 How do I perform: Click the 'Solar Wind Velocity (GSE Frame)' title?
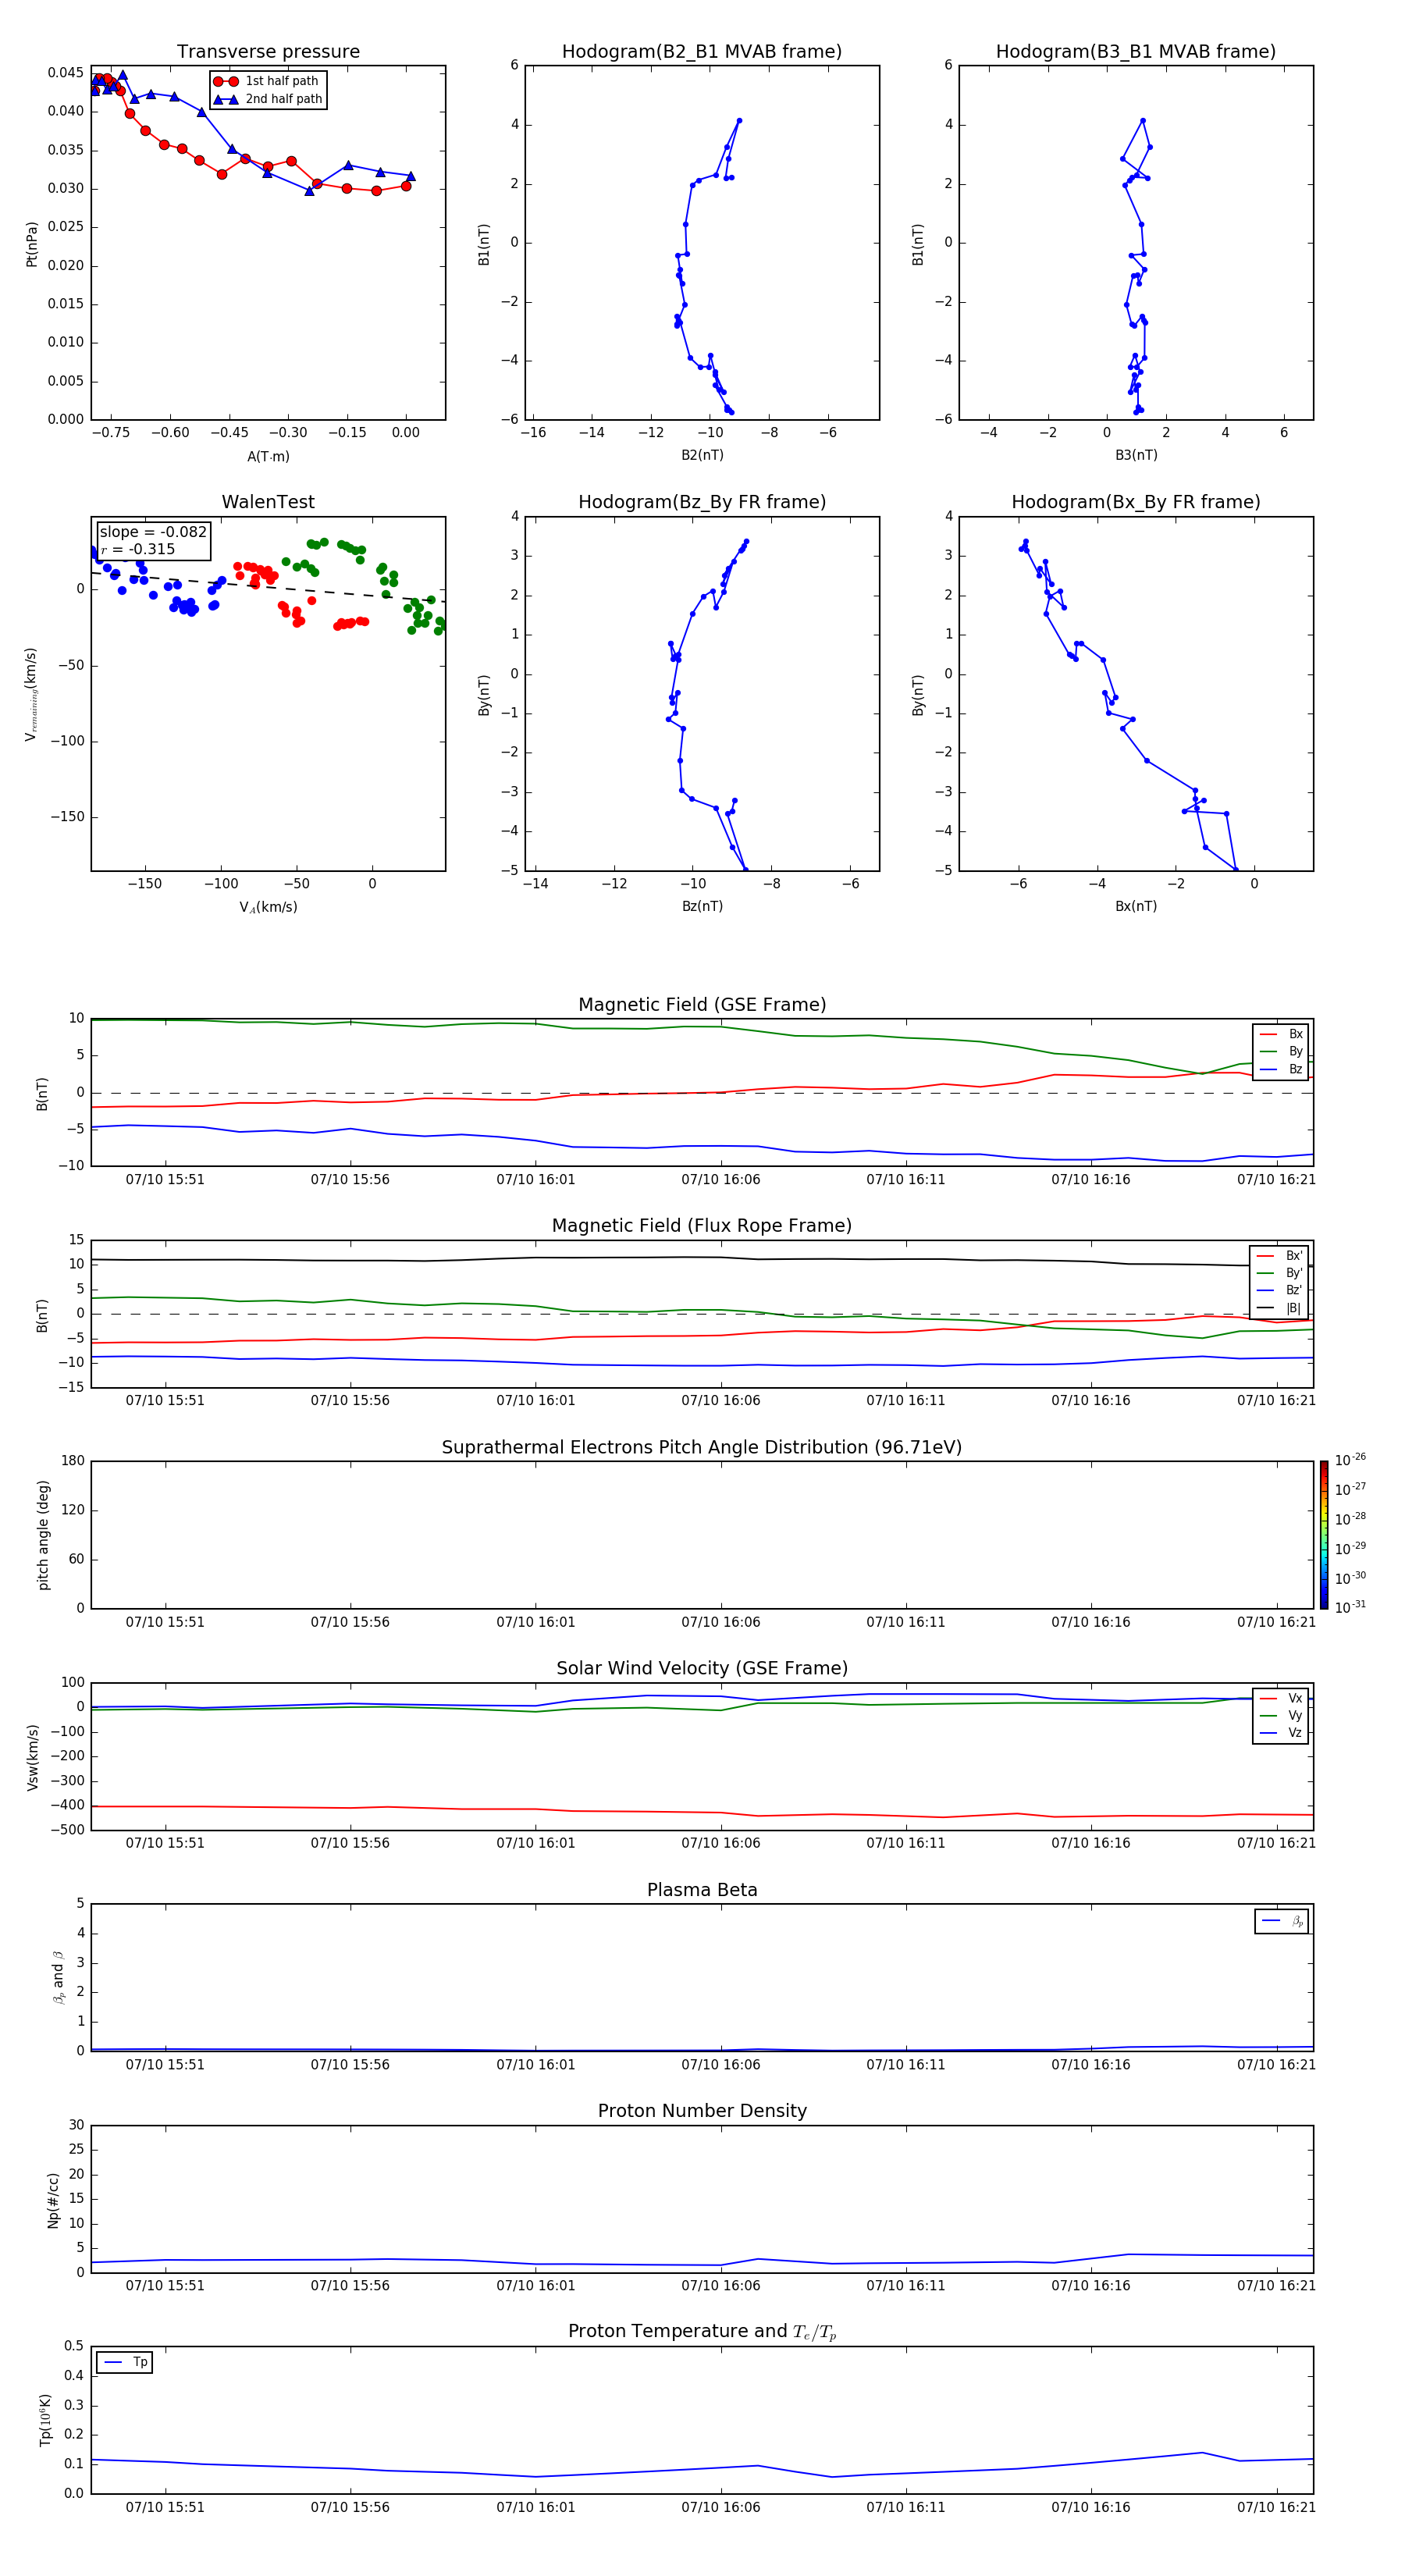click(702, 1669)
